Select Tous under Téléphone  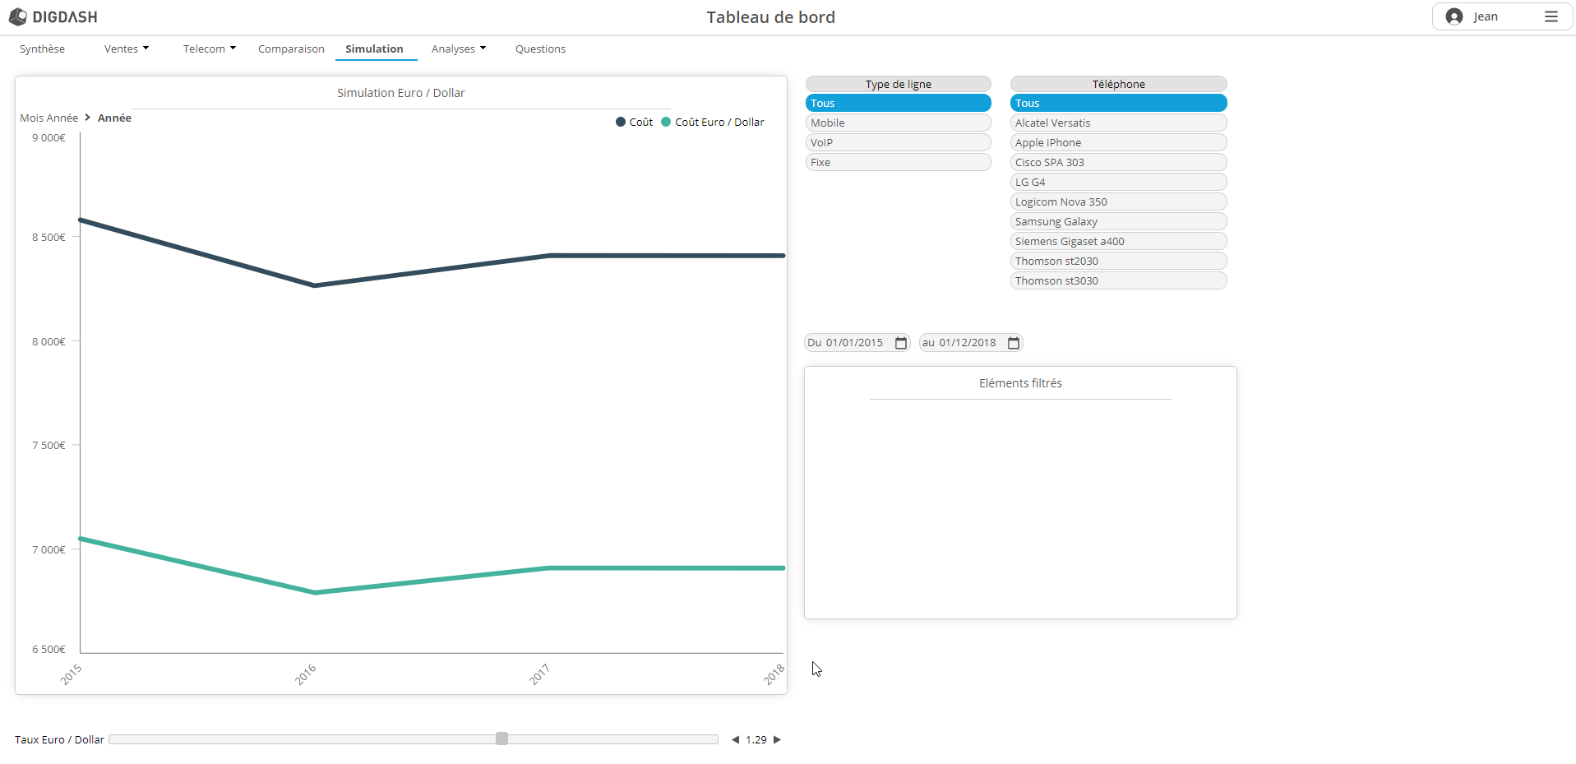pyautogui.click(x=1118, y=103)
